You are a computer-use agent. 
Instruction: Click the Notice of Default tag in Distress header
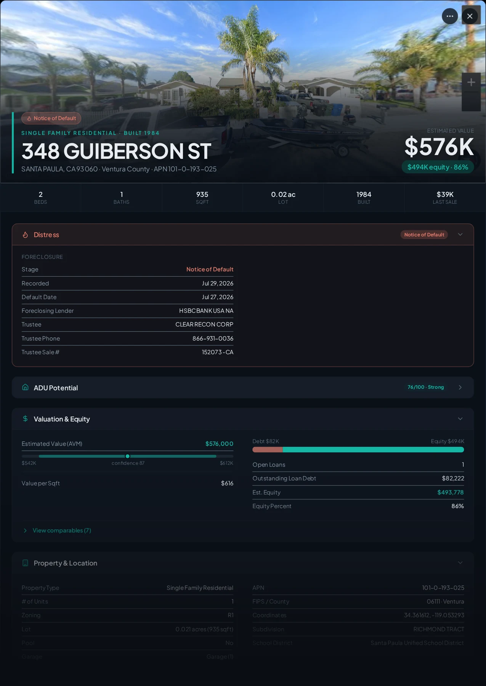pos(424,235)
